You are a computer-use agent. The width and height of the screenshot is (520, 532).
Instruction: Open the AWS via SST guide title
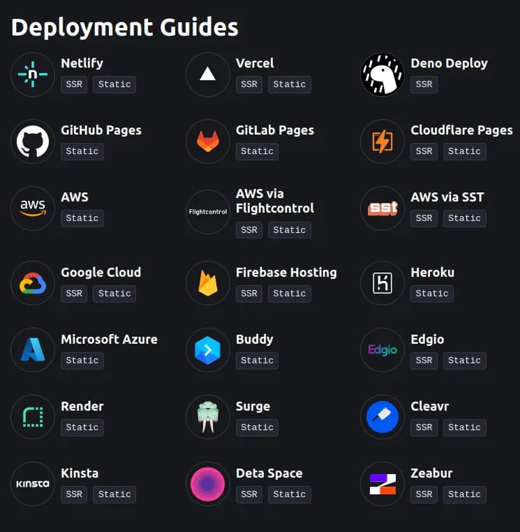point(447,197)
